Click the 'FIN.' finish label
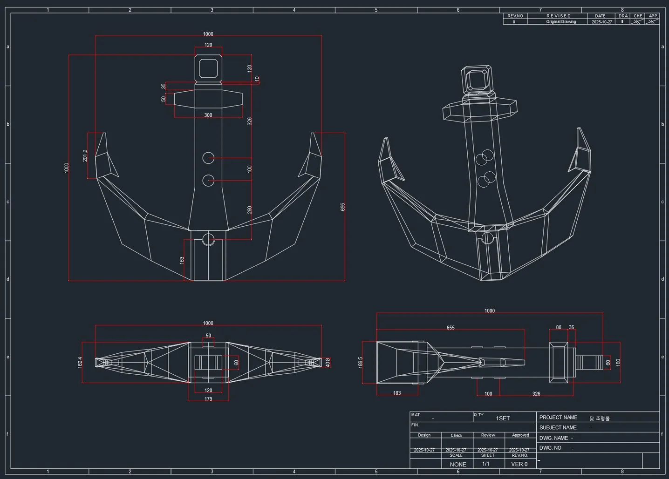This screenshot has width=669, height=479. click(x=415, y=425)
